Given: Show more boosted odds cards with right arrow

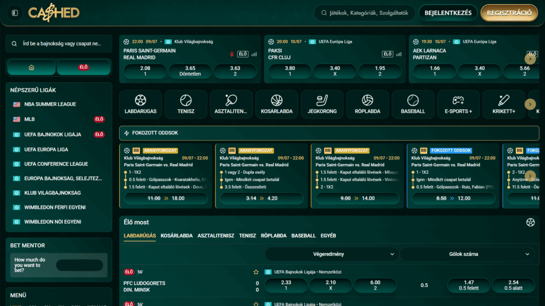Looking at the screenshot, I should (x=530, y=175).
